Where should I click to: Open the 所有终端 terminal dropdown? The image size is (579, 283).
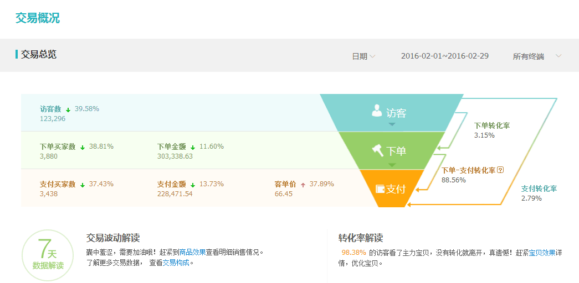536,56
